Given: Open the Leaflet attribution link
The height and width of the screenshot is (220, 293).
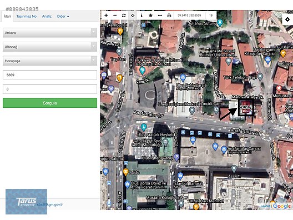Looking at the screenshot, I should point(265,206).
